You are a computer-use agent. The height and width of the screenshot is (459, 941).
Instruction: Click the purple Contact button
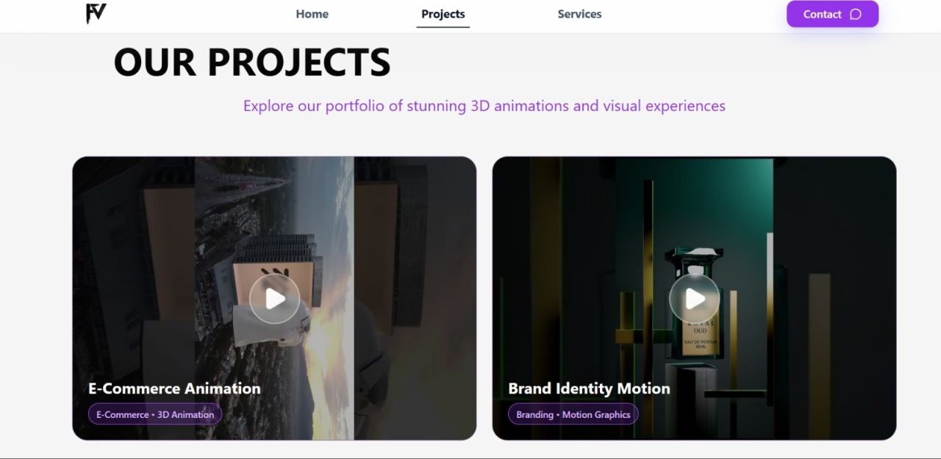832,14
